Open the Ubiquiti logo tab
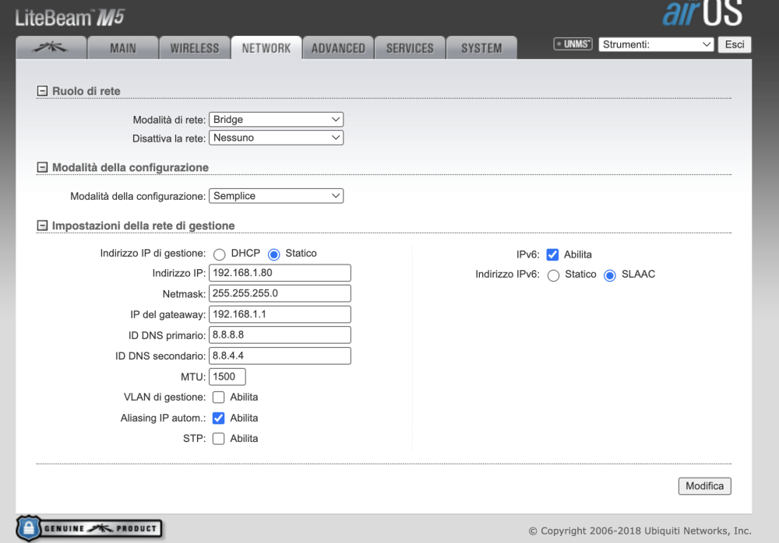This screenshot has height=543, width=779. 50,48
